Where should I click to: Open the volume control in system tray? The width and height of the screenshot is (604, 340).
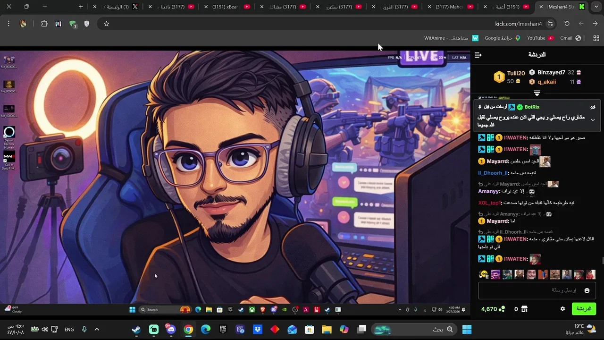(x=45, y=329)
